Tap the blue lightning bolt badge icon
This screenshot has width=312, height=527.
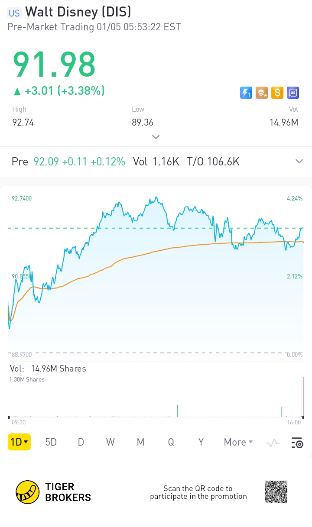pos(246,93)
